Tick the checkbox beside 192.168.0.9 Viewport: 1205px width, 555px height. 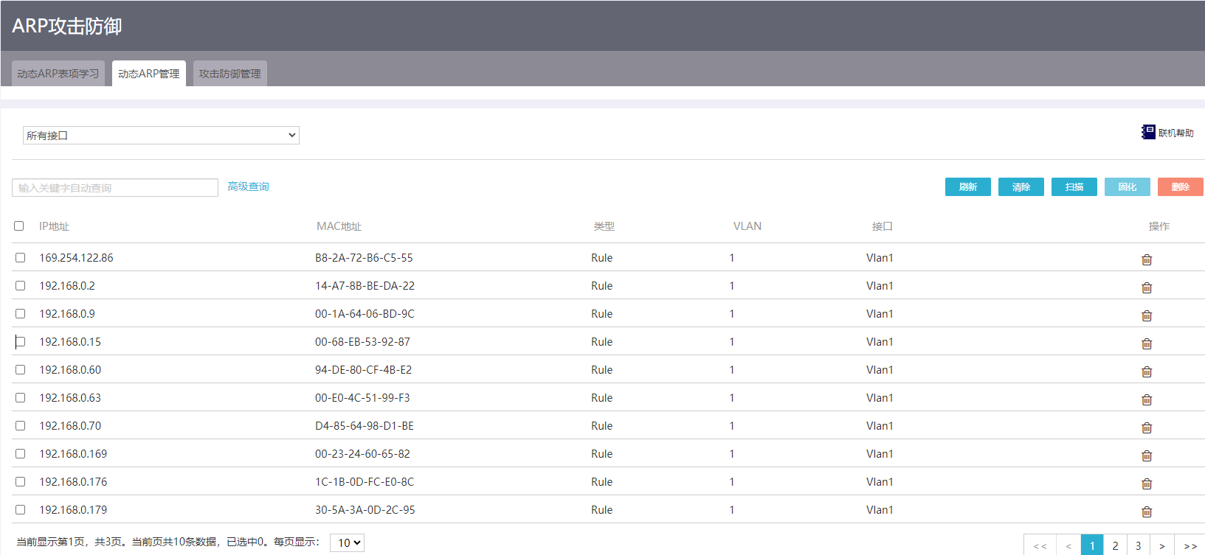point(21,314)
